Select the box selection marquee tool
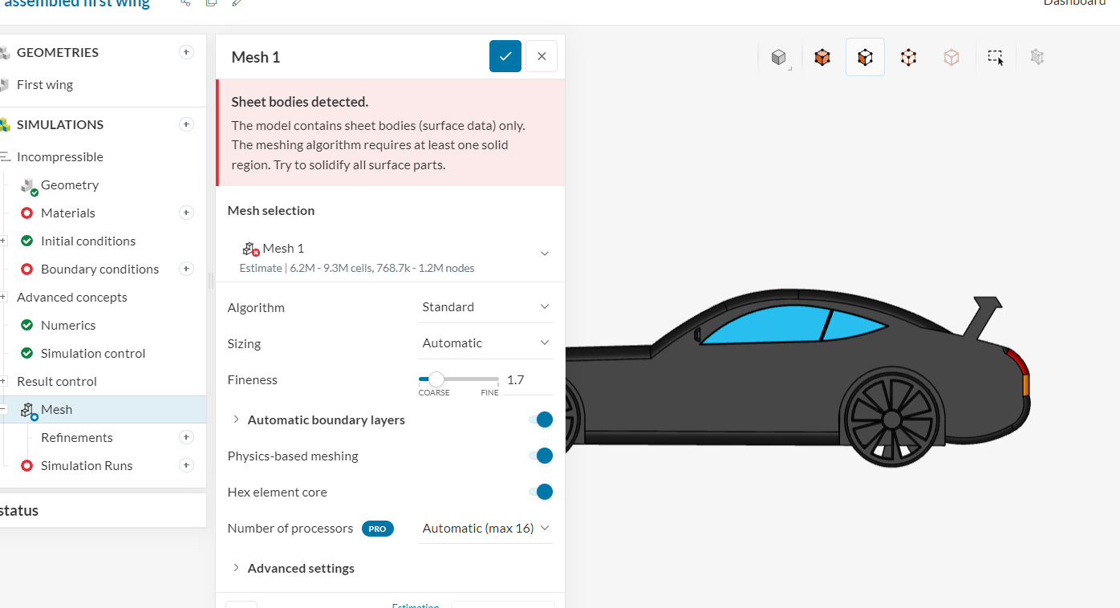 (x=995, y=56)
